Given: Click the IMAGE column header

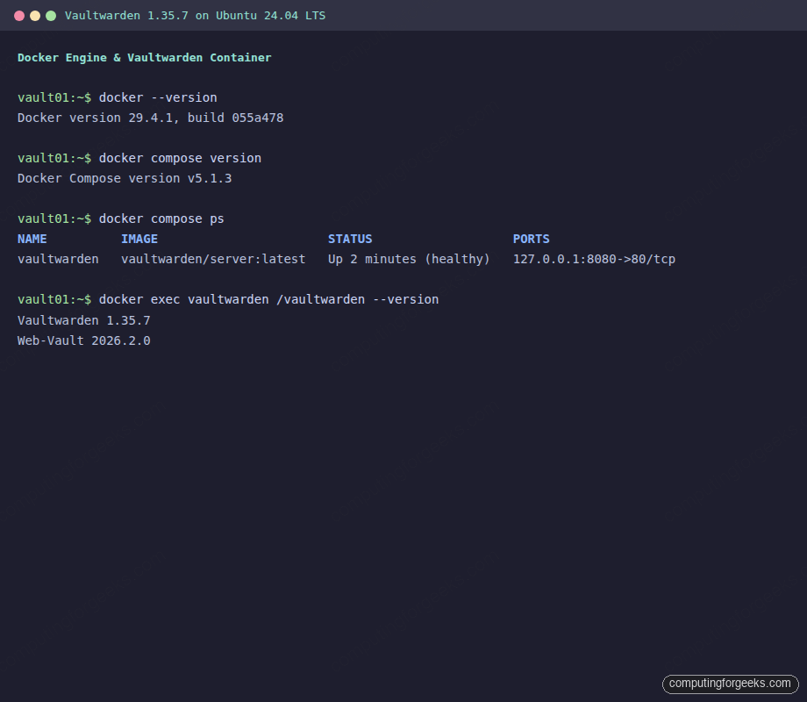Looking at the screenshot, I should pyautogui.click(x=139, y=239).
